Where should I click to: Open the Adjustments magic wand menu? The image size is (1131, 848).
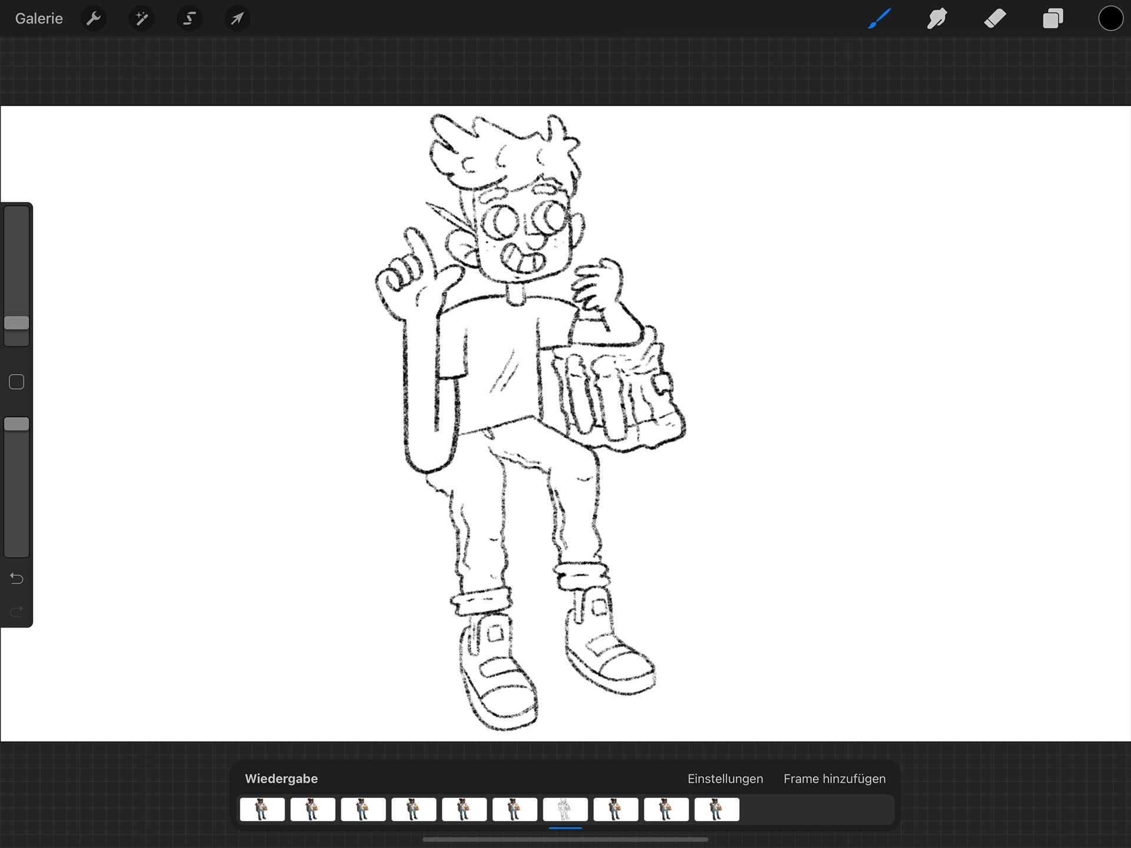(141, 18)
